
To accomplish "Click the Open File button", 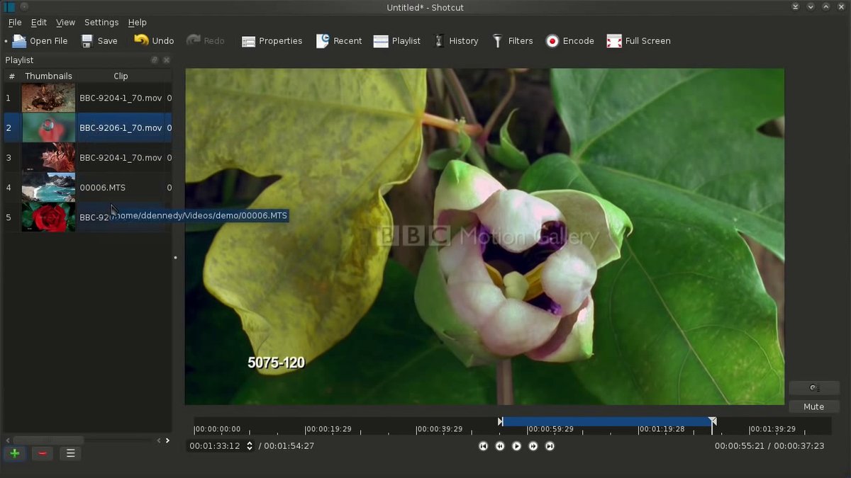I will pyautogui.click(x=38, y=40).
